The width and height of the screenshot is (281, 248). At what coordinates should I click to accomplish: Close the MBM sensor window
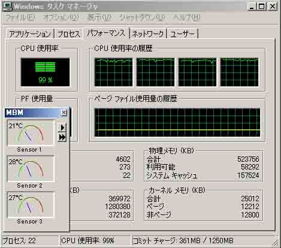click(x=64, y=113)
